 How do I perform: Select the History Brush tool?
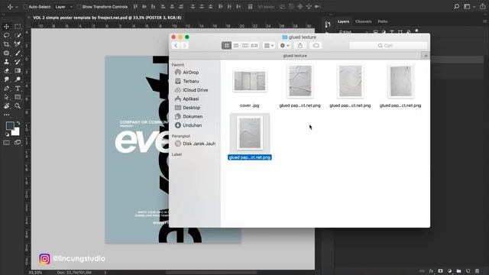pos(18,62)
